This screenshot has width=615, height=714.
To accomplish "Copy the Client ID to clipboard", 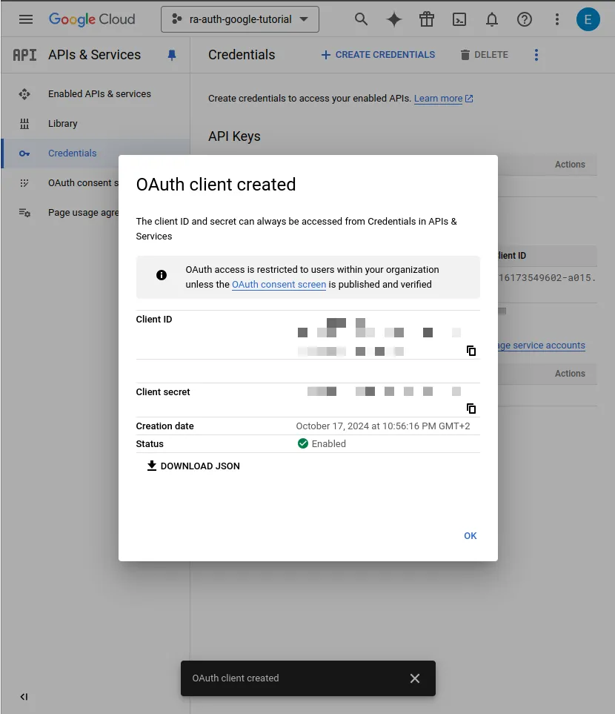I will pos(471,351).
